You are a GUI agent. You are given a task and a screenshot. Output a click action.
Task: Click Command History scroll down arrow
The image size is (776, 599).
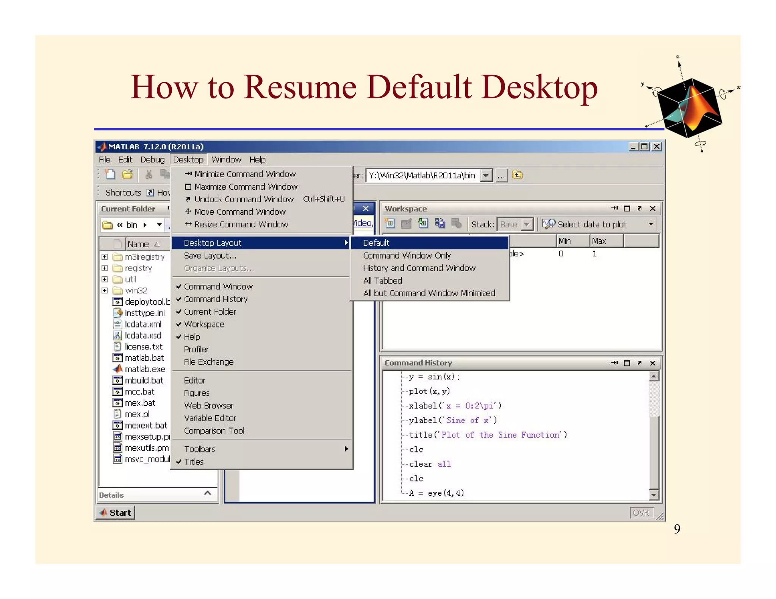654,494
